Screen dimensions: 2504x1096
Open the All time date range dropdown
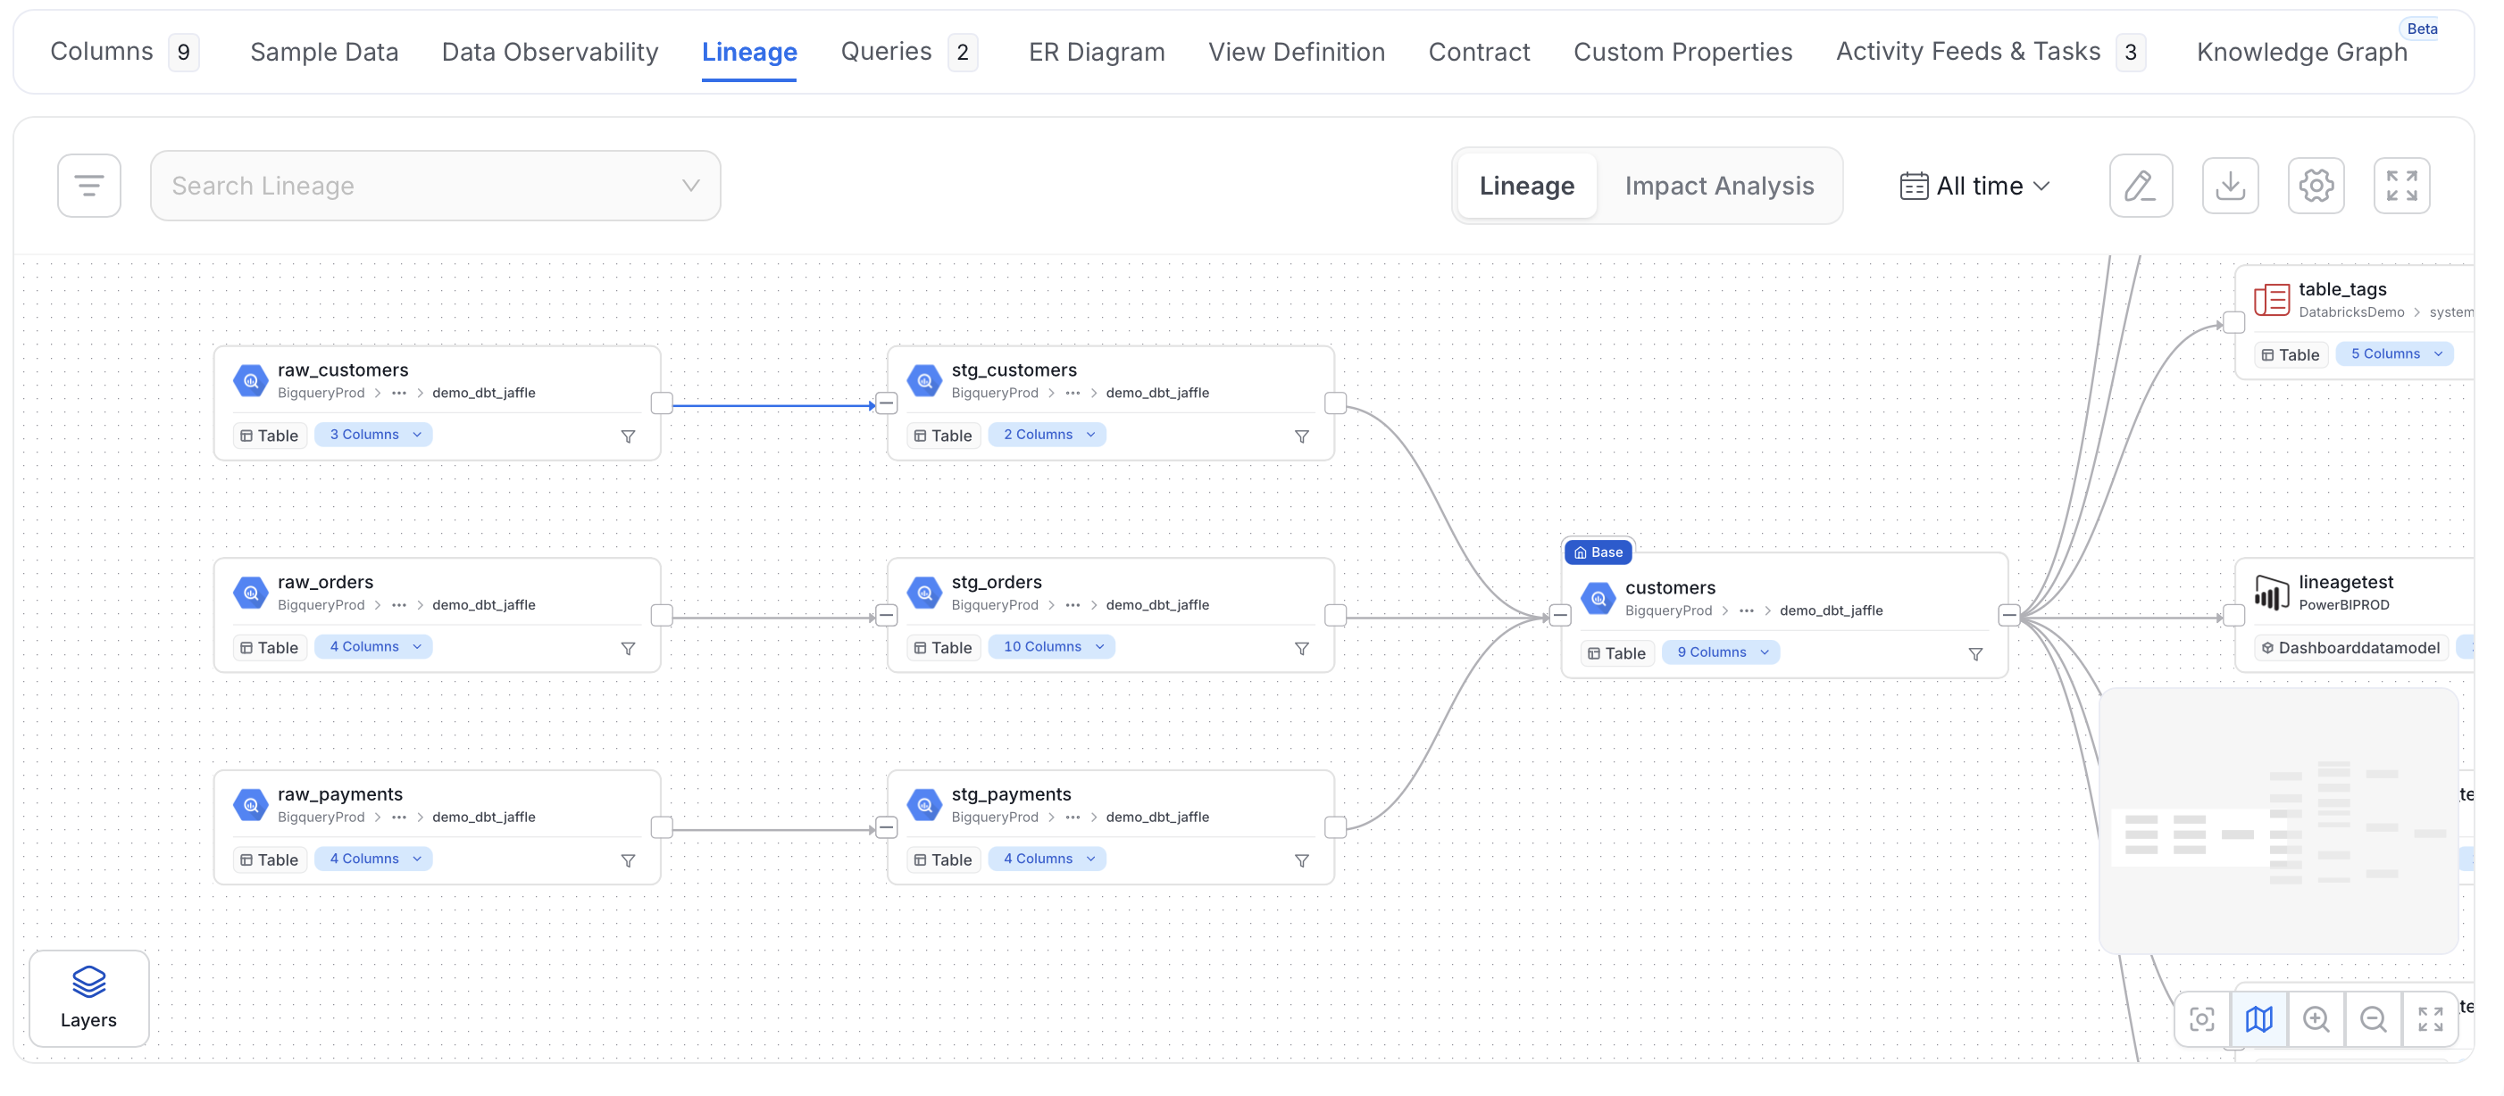tap(1975, 186)
